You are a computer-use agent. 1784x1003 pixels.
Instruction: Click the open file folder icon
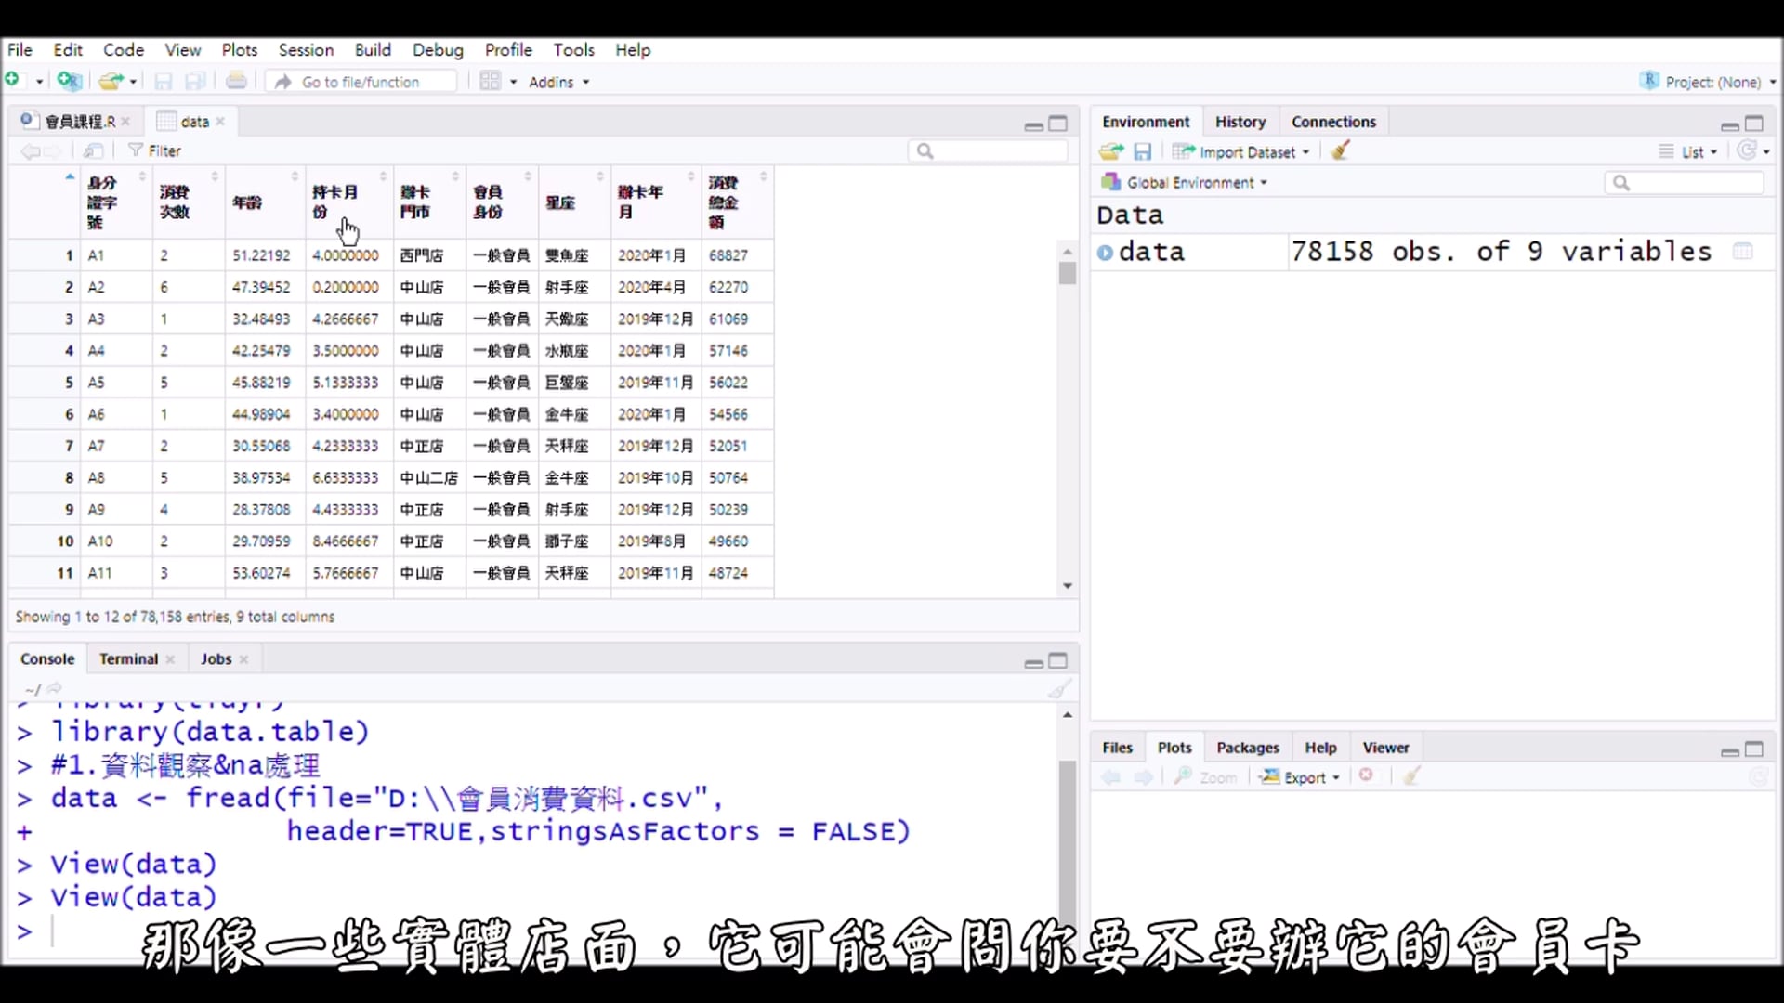tap(111, 82)
